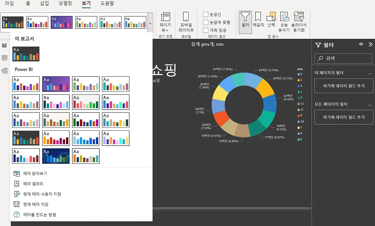Open the report view from the left sidebar
375x226 pixels.
pos(4,45)
